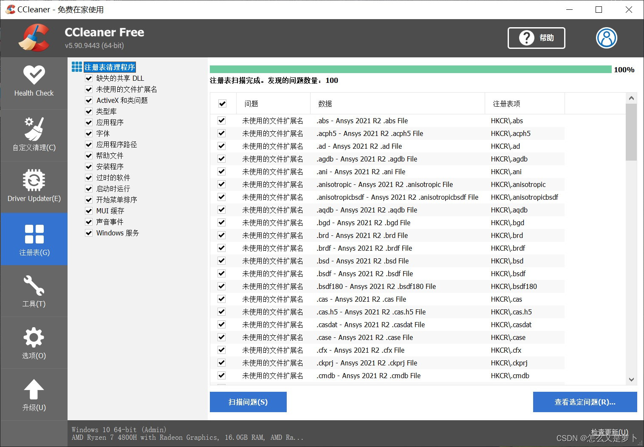Viewport: 644px width, 447px height.
Task: Open the Help (帮助) button
Action: click(x=536, y=38)
